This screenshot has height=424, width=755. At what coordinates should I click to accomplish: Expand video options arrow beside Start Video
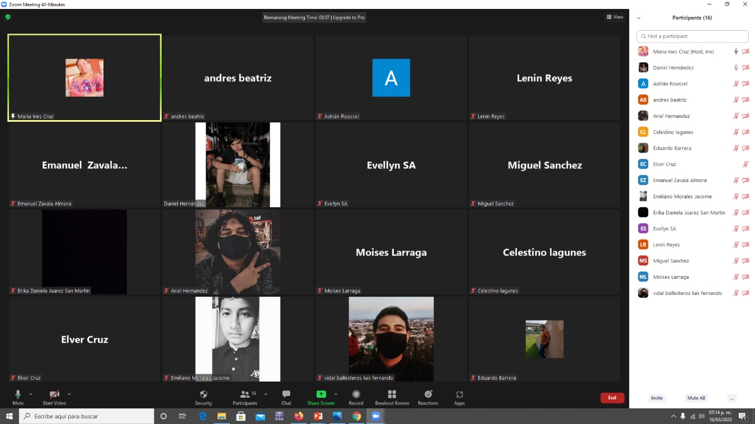tap(69, 394)
